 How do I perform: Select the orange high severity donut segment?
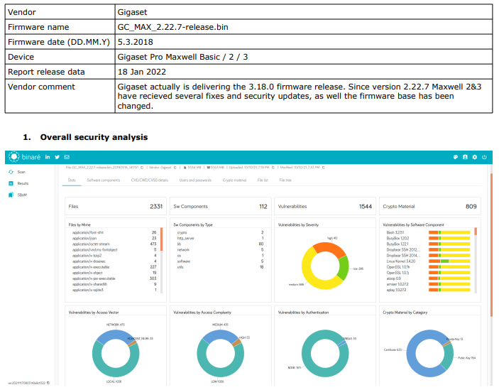329,249
